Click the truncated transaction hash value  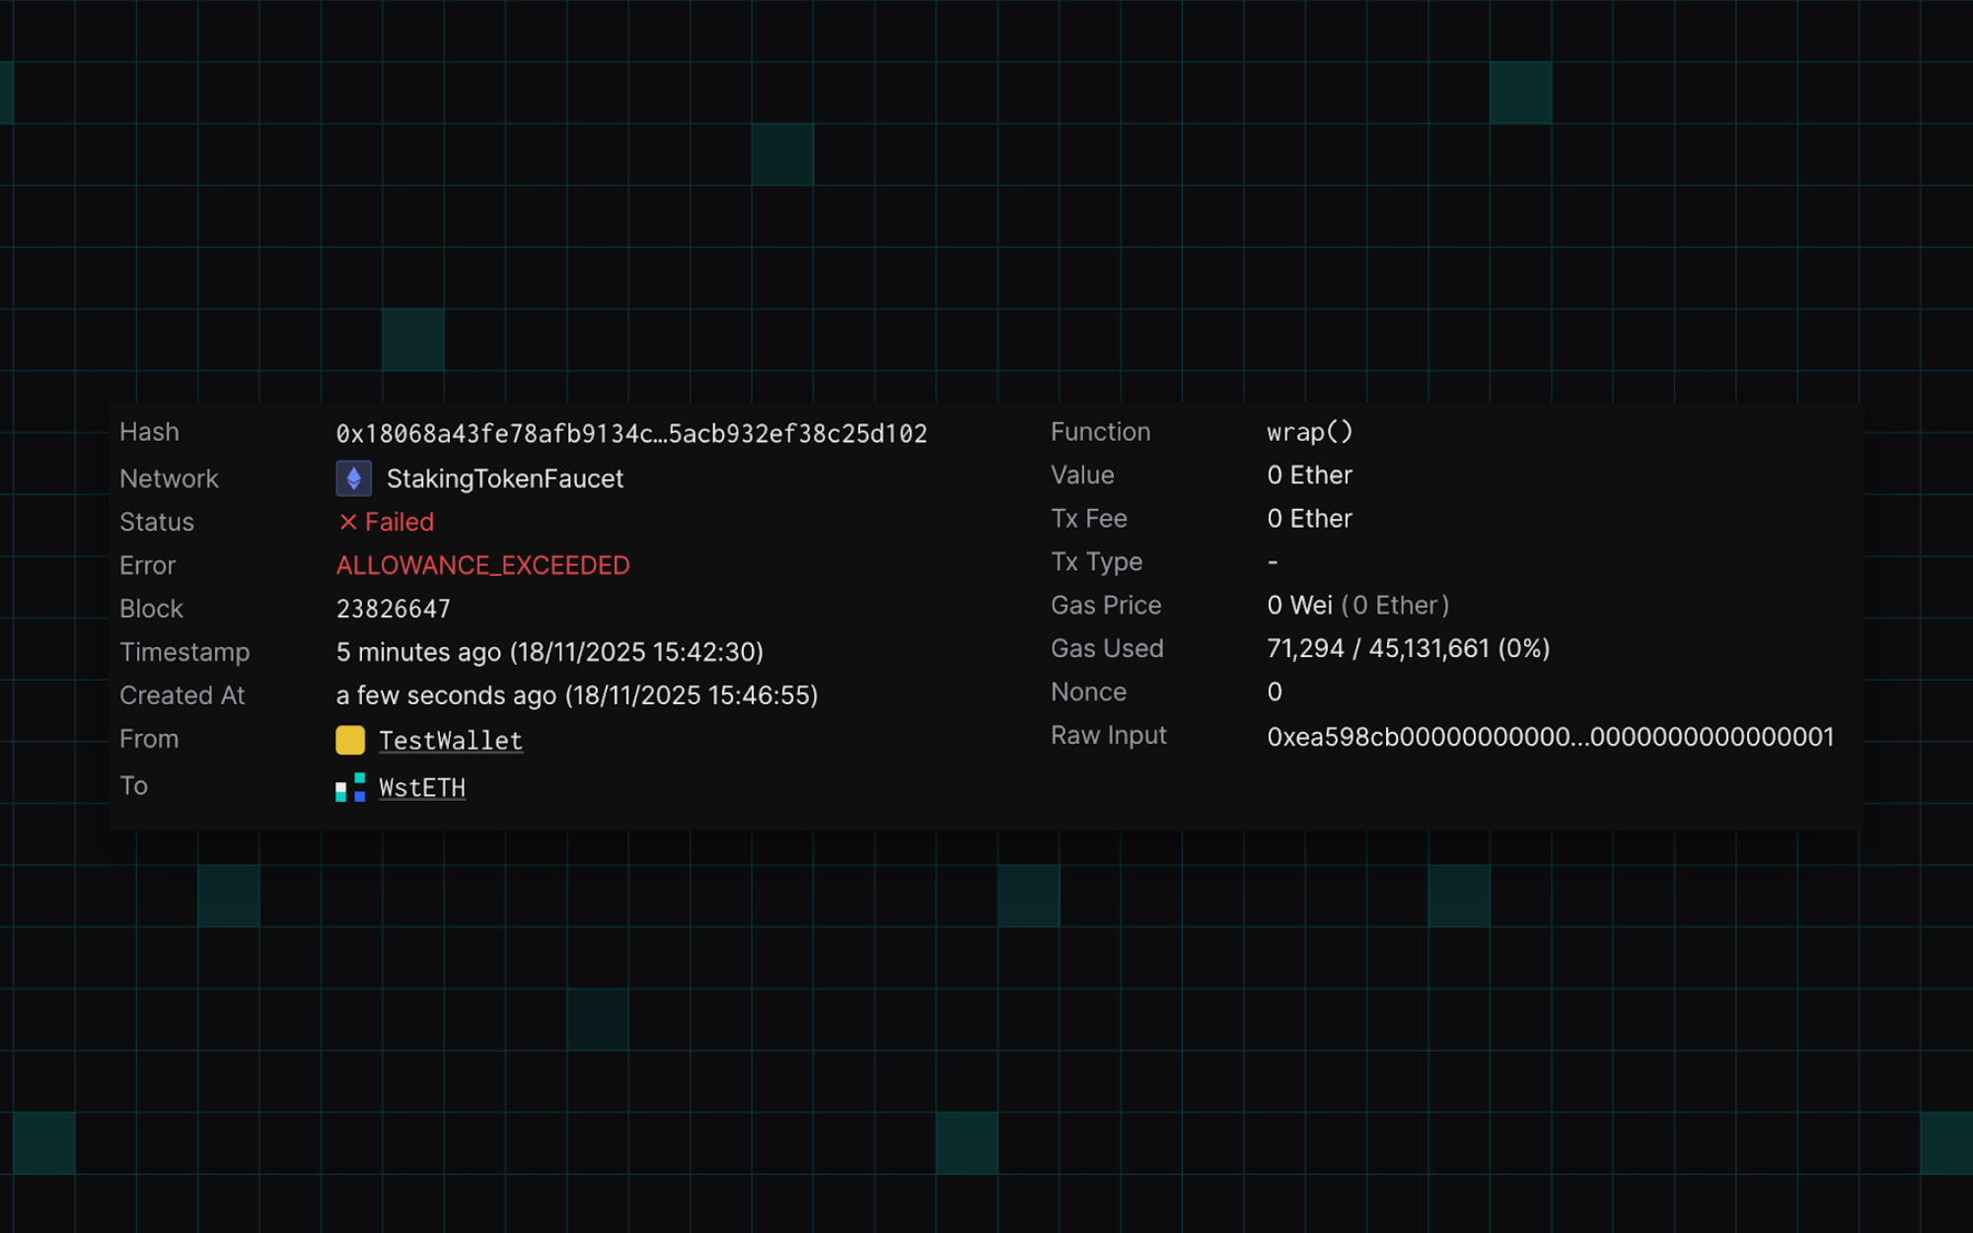[631, 434]
